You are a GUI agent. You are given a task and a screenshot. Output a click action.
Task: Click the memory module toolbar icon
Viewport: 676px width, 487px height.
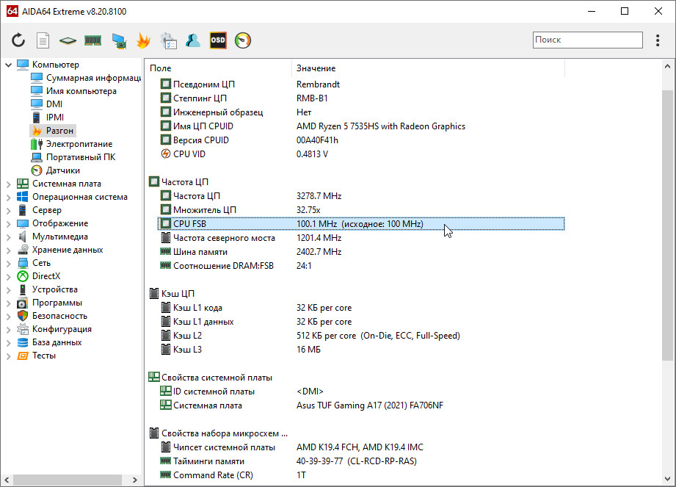point(92,40)
